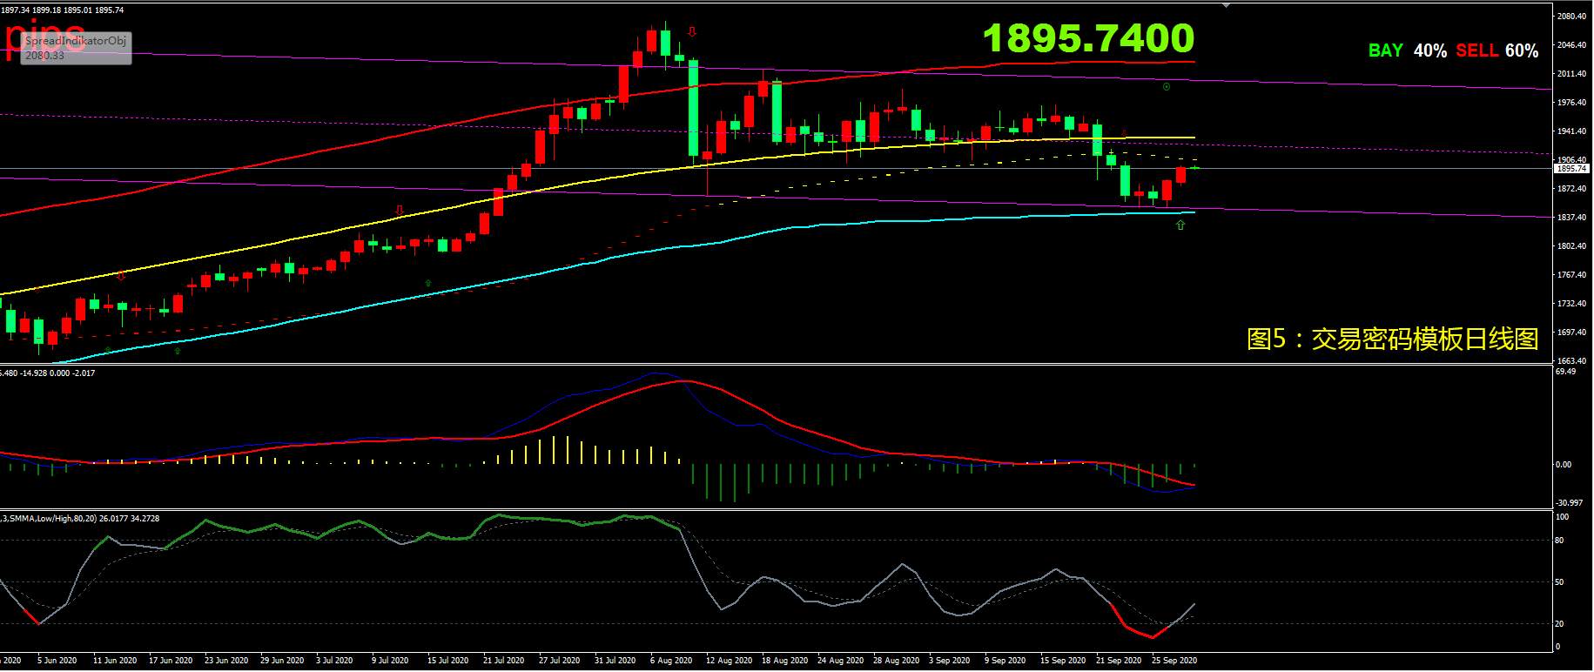1594x672 pixels.
Task: Click 2011.40 on the price axis
Action: pos(1572,74)
